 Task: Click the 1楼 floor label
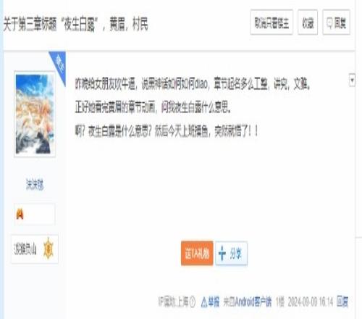(x=280, y=302)
